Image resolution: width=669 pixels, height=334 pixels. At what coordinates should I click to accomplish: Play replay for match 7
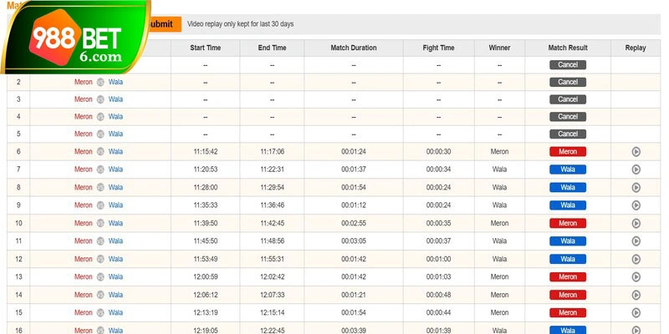click(x=636, y=170)
